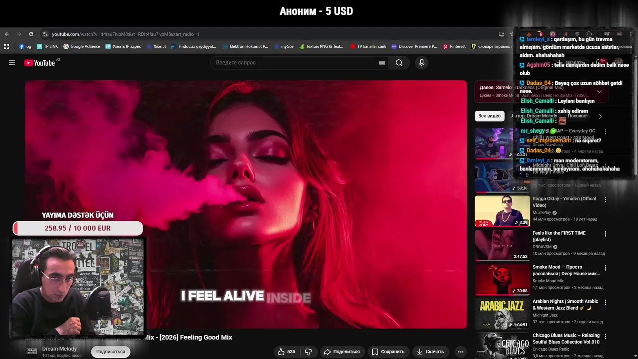Open the Google AdSense bookmark

(82, 46)
